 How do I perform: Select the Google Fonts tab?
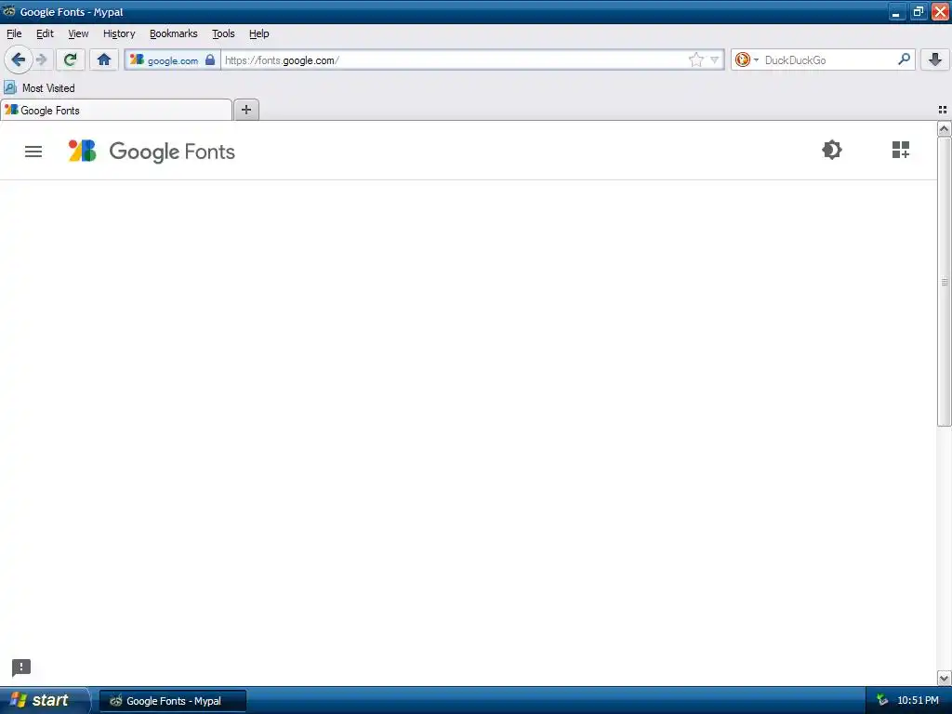[x=116, y=110]
